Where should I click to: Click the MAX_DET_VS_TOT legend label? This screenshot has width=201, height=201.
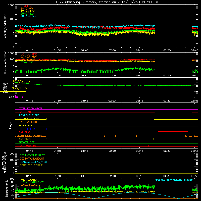tap(31, 185)
